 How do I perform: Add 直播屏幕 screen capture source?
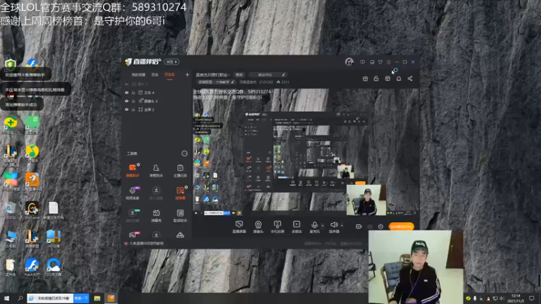coord(239,227)
